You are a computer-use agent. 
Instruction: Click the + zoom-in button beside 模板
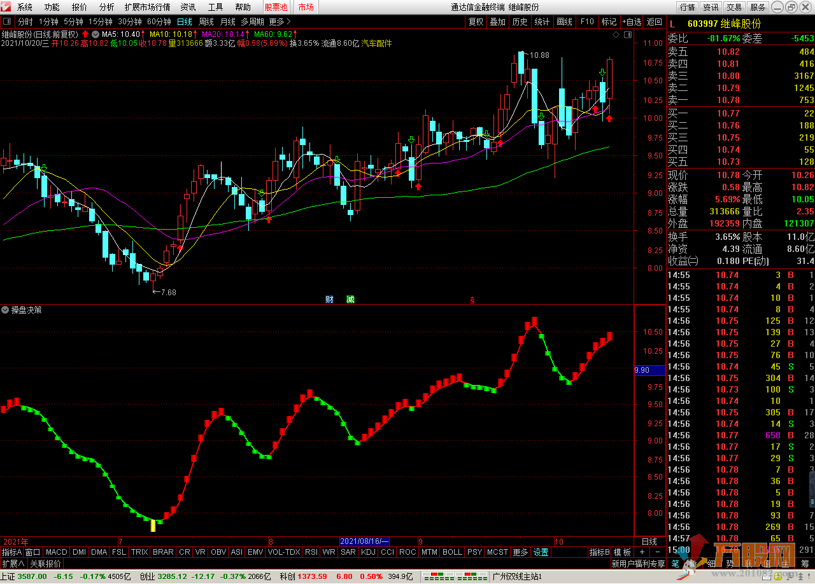tap(642, 552)
